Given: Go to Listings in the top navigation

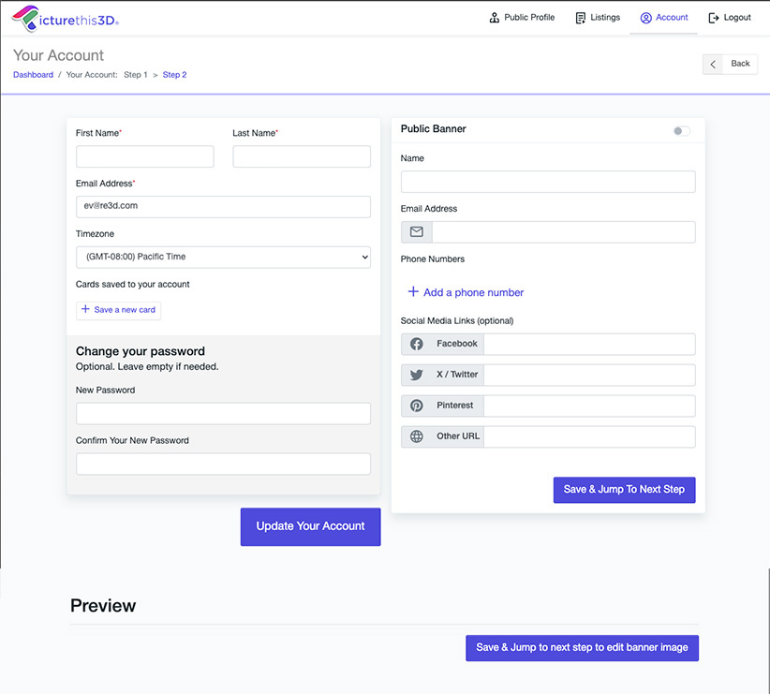Looking at the screenshot, I should [597, 18].
